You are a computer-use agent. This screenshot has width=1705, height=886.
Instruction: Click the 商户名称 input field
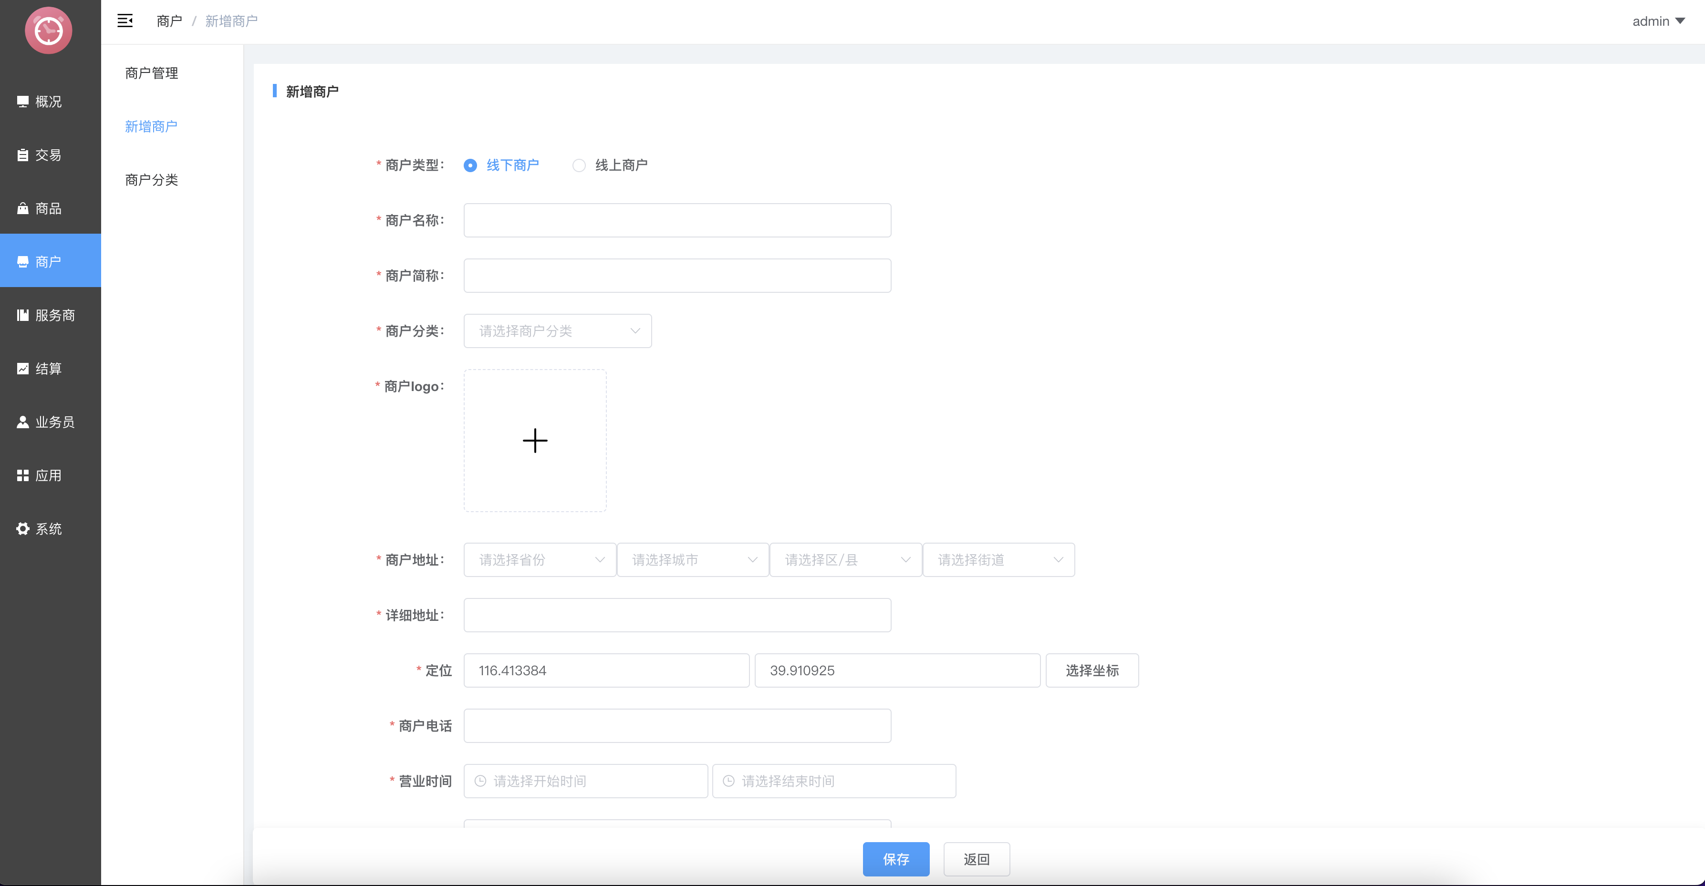pyautogui.click(x=677, y=220)
